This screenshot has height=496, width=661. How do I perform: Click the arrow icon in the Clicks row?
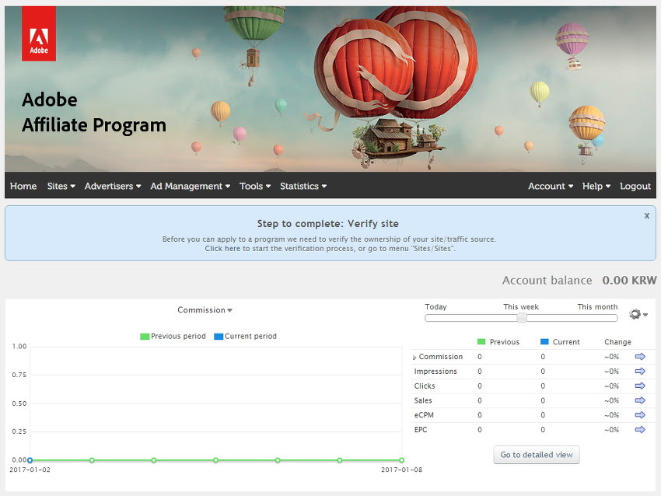point(640,386)
